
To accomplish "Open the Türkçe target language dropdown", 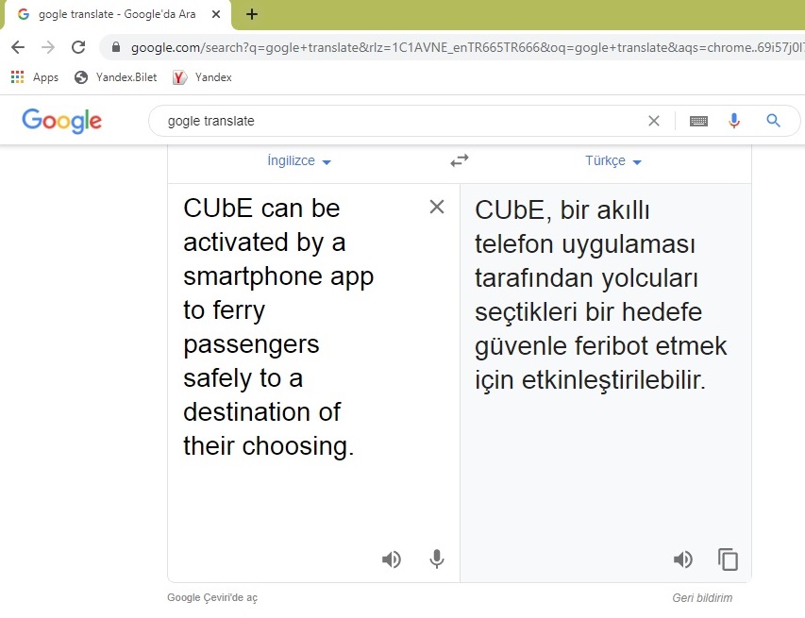I will pyautogui.click(x=613, y=161).
